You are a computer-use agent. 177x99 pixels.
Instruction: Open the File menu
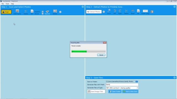pyautogui.click(x=2, y=4)
